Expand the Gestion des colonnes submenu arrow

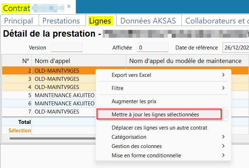(224, 146)
